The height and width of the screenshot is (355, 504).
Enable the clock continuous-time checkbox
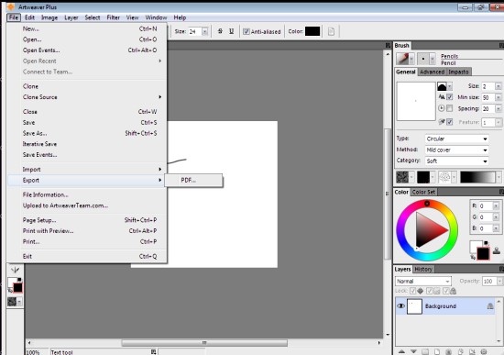click(x=450, y=108)
